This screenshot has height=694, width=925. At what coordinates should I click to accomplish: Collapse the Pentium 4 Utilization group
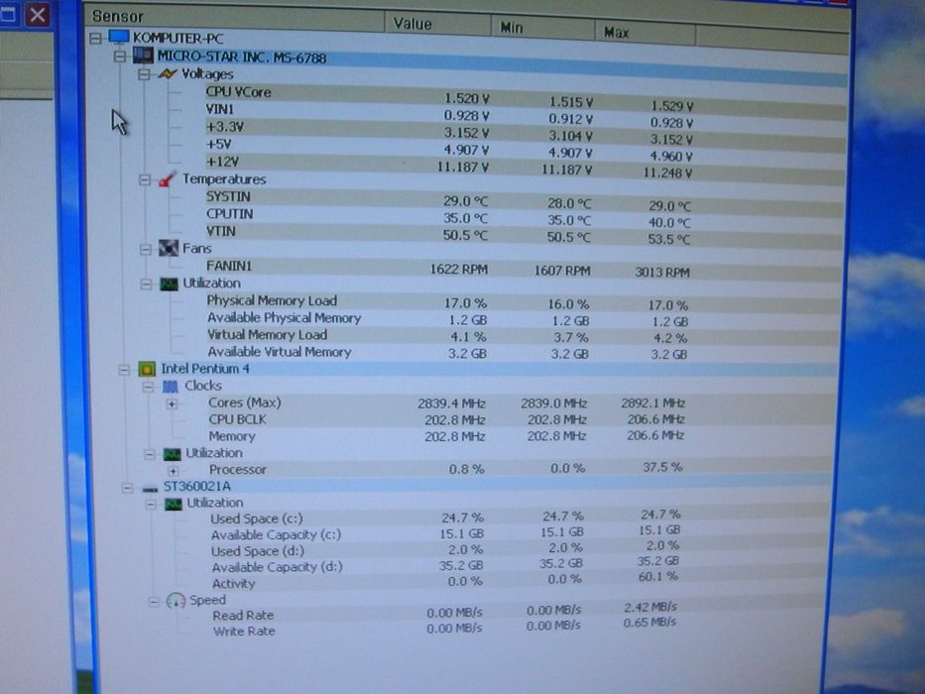150,454
